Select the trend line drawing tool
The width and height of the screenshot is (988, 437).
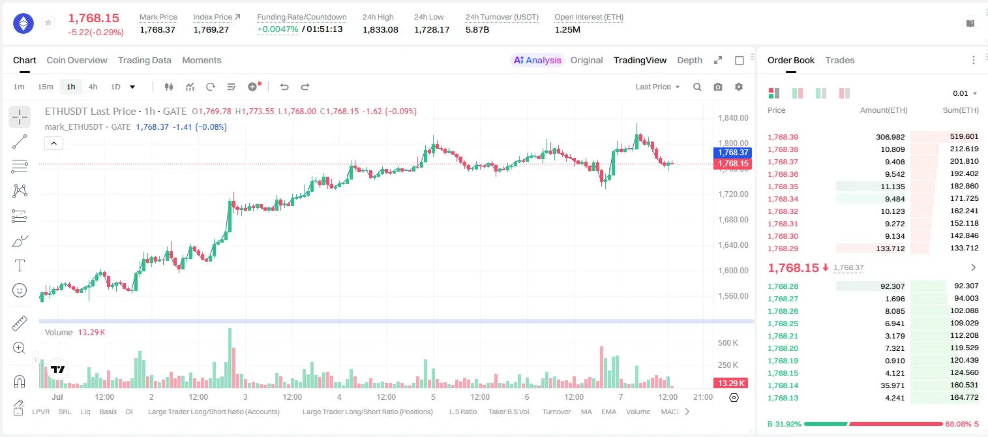(20, 142)
